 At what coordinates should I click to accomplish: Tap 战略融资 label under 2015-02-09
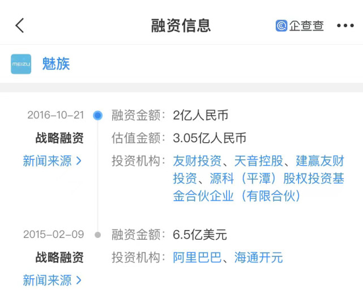[x=59, y=257]
